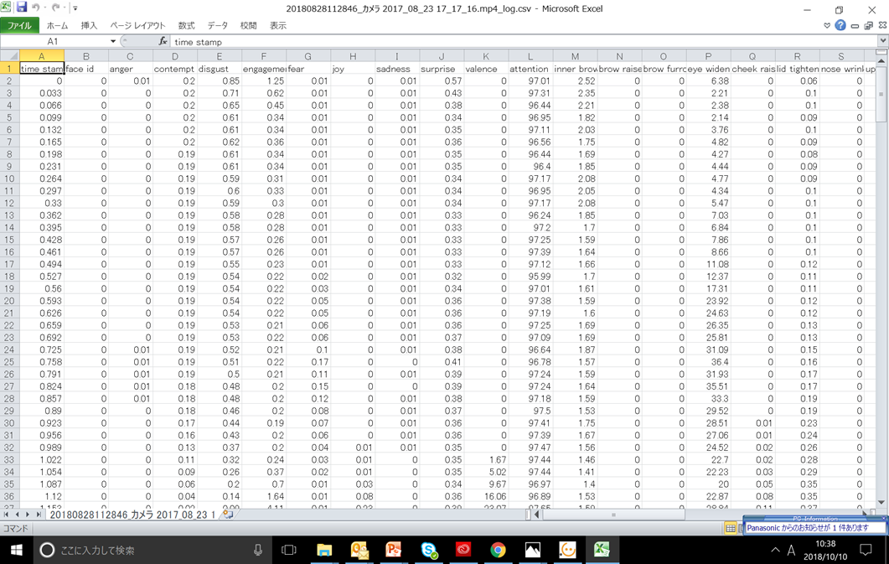Open Skype from taskbar
This screenshot has width=889, height=564.
click(429, 550)
